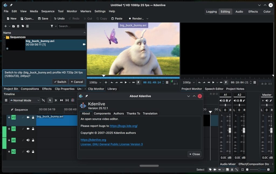276x174 pixels.
Task: Open the Normal Mode dropdown in the timeline
Action: (x=24, y=100)
